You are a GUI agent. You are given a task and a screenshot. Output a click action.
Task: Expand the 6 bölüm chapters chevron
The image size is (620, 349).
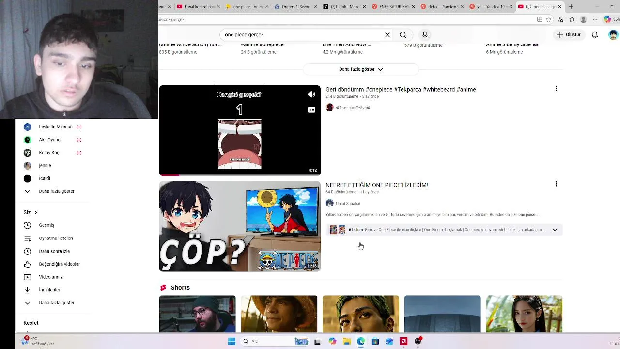click(x=555, y=230)
